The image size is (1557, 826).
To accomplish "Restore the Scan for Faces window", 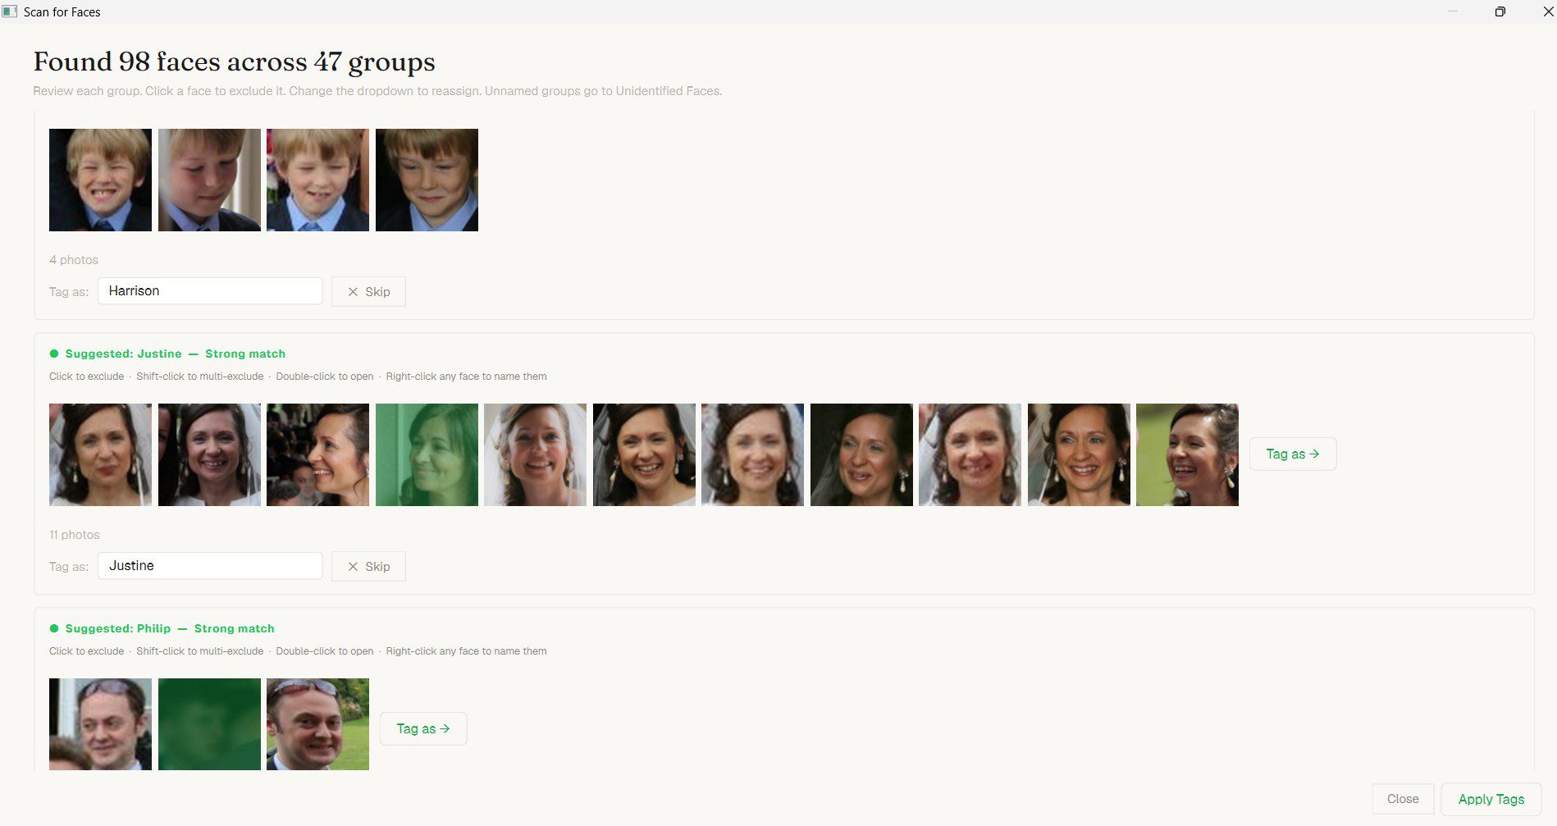I will pyautogui.click(x=1500, y=11).
